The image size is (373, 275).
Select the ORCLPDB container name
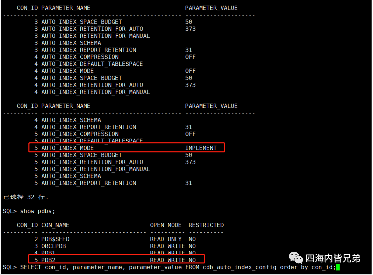coord(53,246)
